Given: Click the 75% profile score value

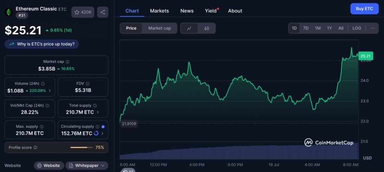Looking at the screenshot, I should 100,148.
